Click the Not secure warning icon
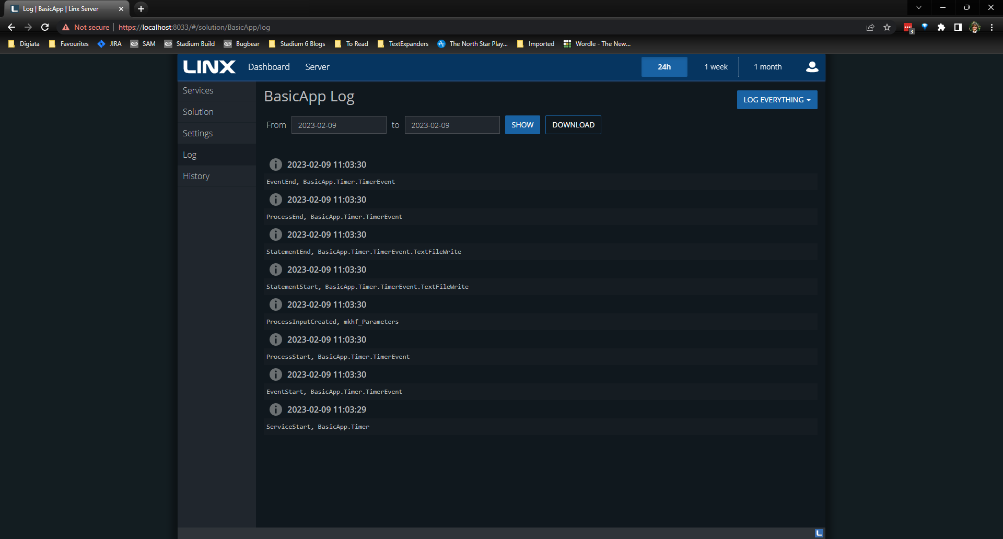Viewport: 1003px width, 539px height. [66, 27]
